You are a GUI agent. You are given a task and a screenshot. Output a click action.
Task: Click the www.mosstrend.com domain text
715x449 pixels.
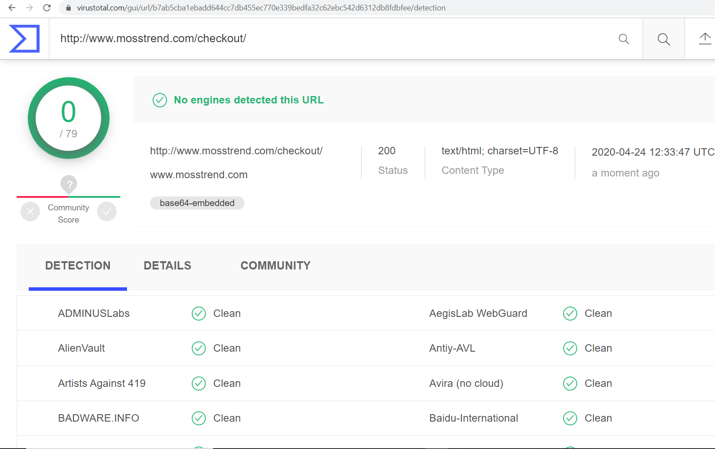pyautogui.click(x=199, y=175)
